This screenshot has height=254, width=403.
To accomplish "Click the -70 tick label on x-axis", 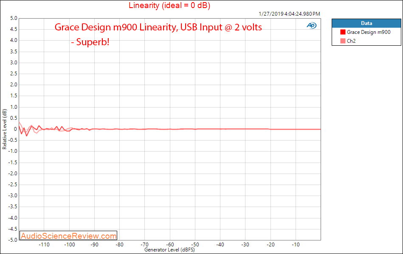I will 145,245.
